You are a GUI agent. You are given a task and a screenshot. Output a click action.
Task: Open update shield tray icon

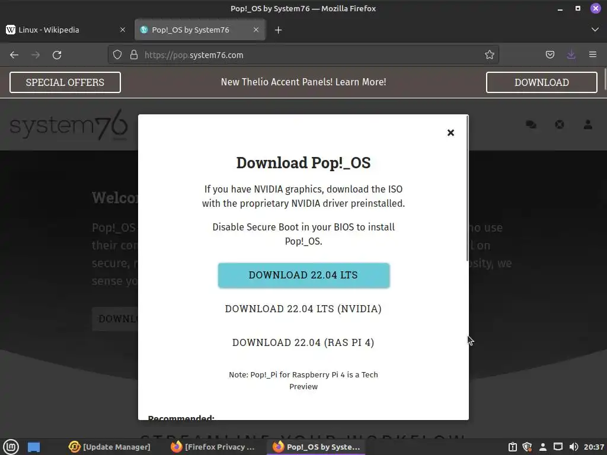click(527, 447)
